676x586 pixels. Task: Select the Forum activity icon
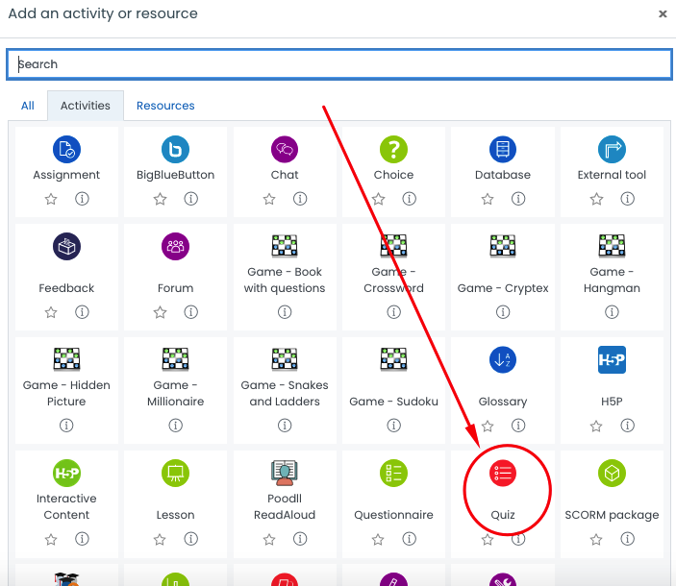175,246
